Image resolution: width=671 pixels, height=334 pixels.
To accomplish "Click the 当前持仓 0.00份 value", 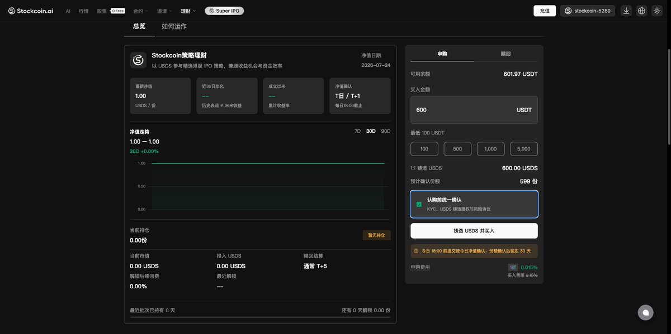I will click(x=138, y=240).
